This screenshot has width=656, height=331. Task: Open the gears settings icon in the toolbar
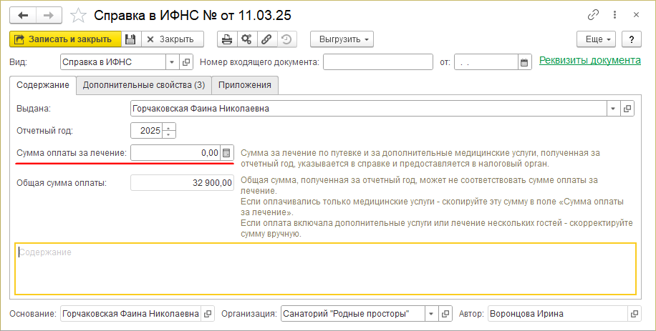point(247,39)
